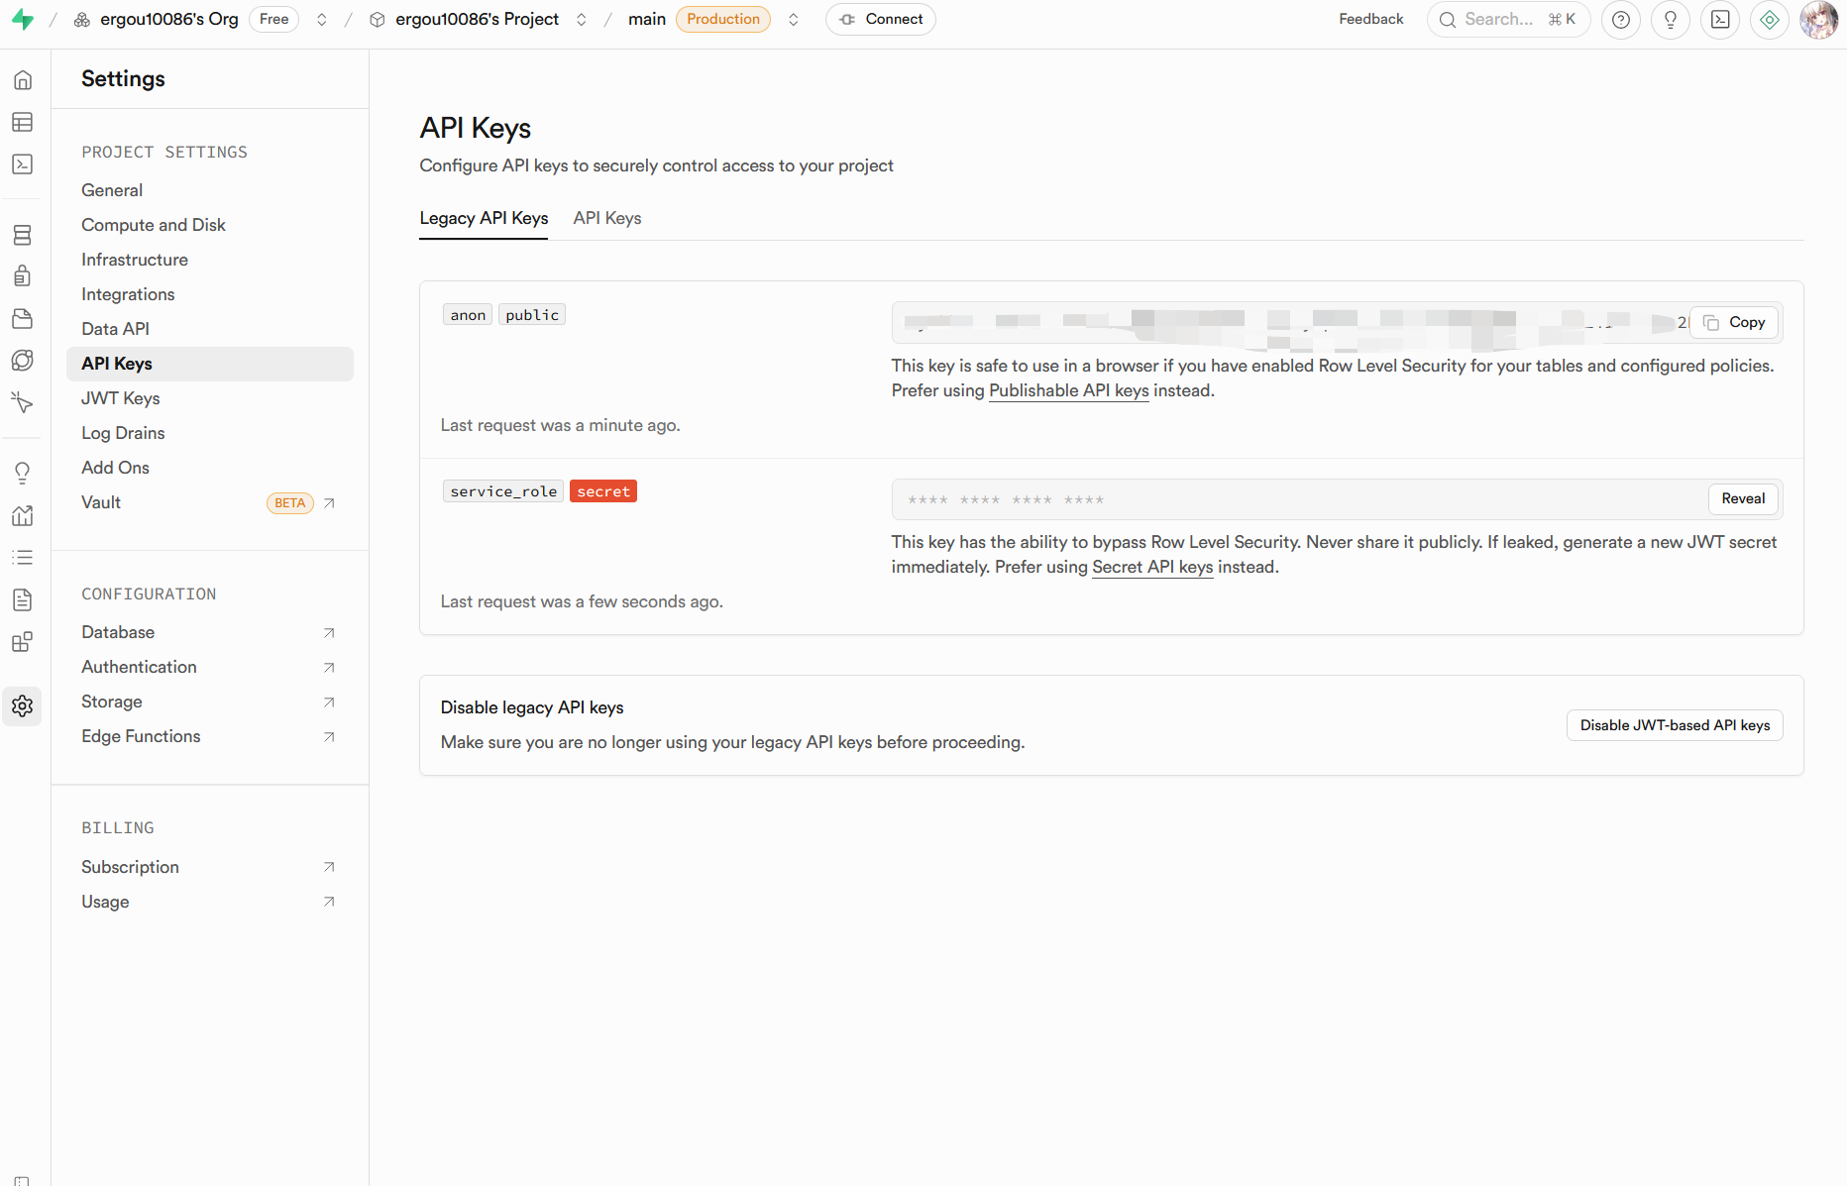The height and width of the screenshot is (1186, 1847).
Task: Select the Legacy API Keys tab
Action: click(x=484, y=218)
